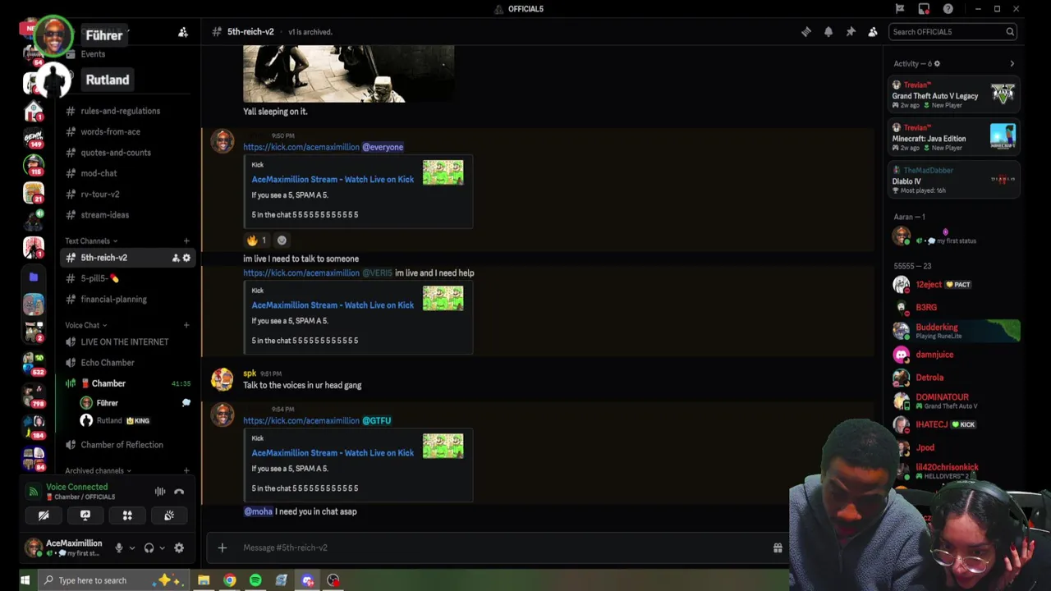This screenshot has width=1051, height=591.
Task: Deafen with the headphones icon
Action: (149, 547)
